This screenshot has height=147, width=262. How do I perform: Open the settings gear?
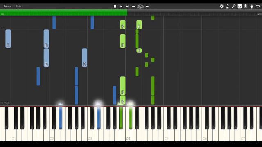click(x=221, y=7)
